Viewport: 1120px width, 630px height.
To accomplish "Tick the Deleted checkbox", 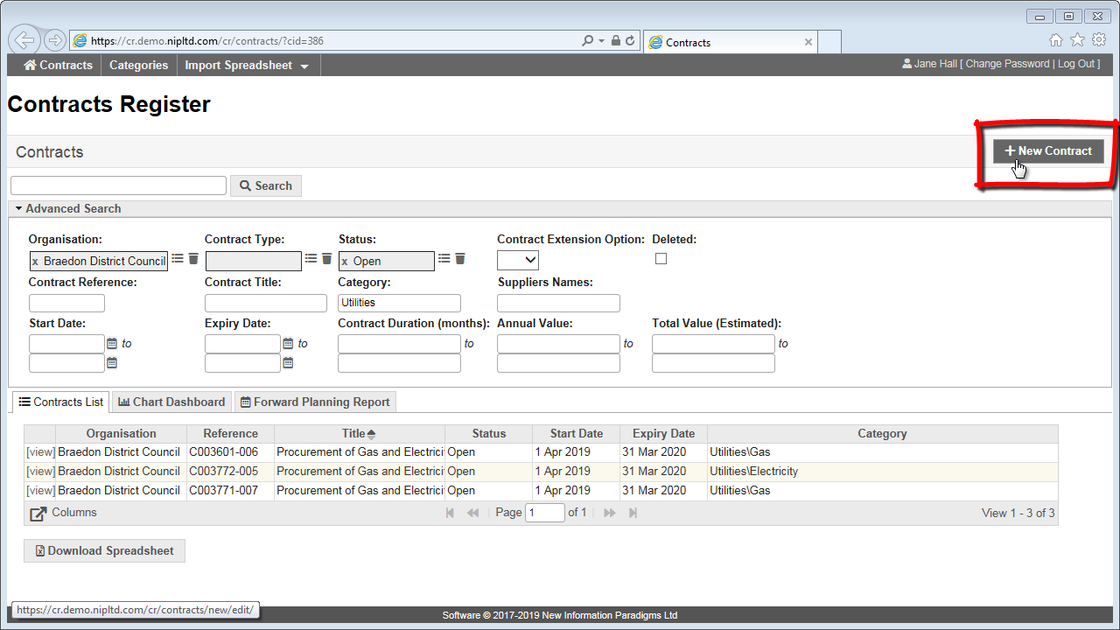I will point(661,259).
